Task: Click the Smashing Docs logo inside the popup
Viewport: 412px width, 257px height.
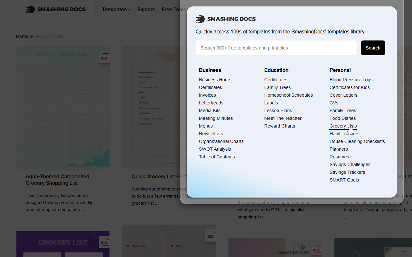Action: (226, 19)
